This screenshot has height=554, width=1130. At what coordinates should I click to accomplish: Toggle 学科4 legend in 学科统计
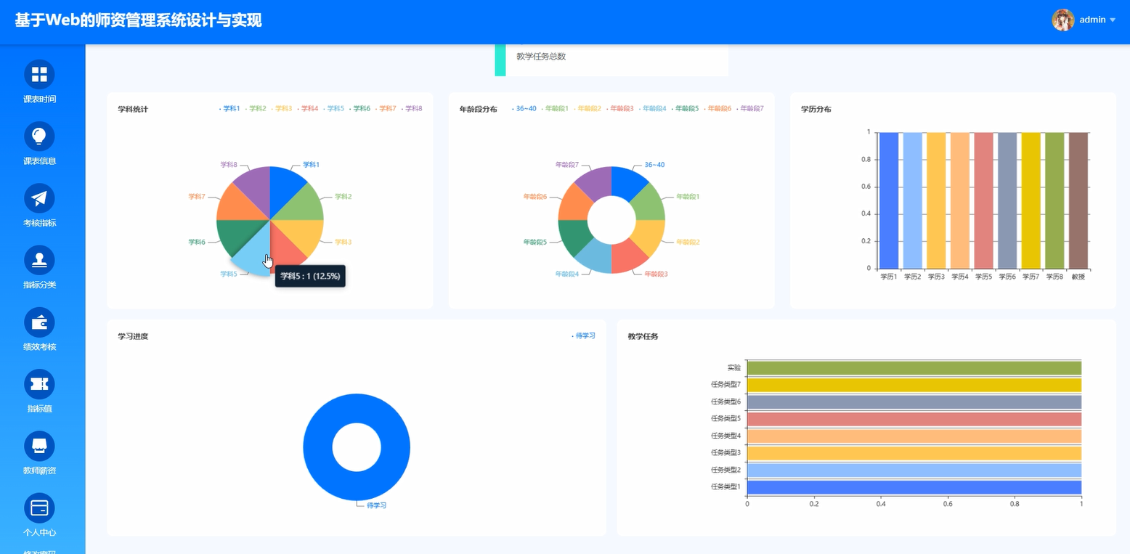pos(309,109)
